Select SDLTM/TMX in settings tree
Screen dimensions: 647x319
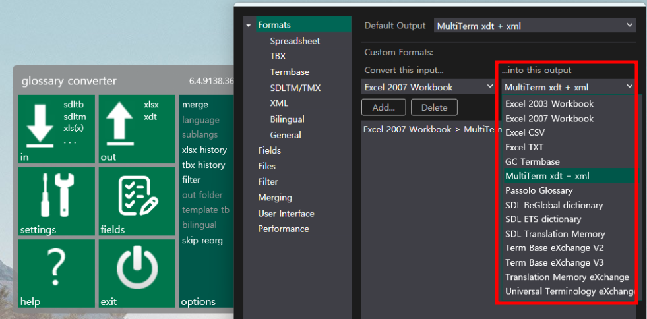(295, 88)
